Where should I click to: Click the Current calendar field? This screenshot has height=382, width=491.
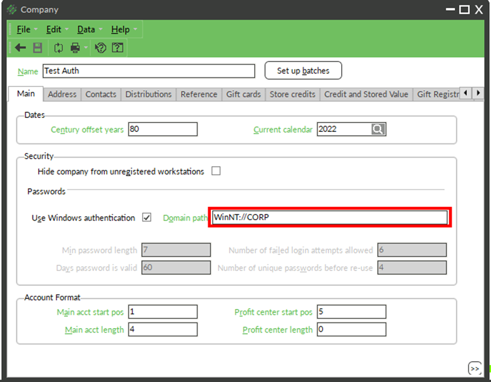pyautogui.click(x=344, y=129)
